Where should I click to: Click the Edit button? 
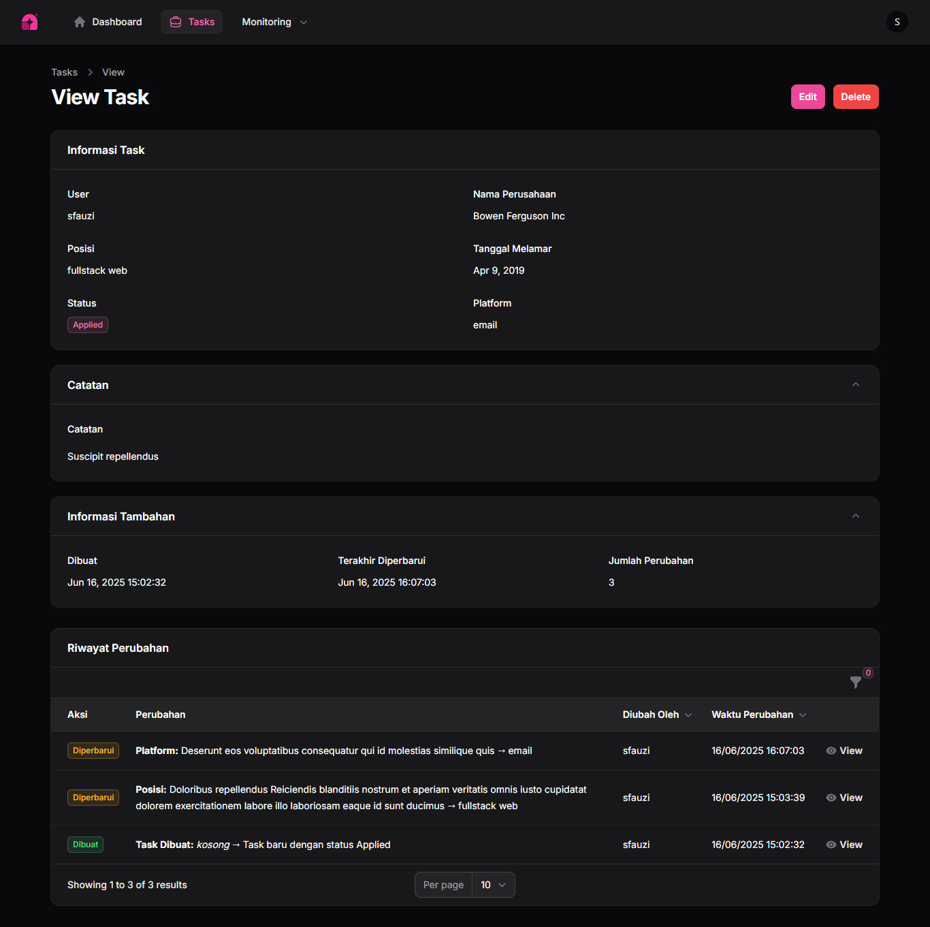coord(807,97)
